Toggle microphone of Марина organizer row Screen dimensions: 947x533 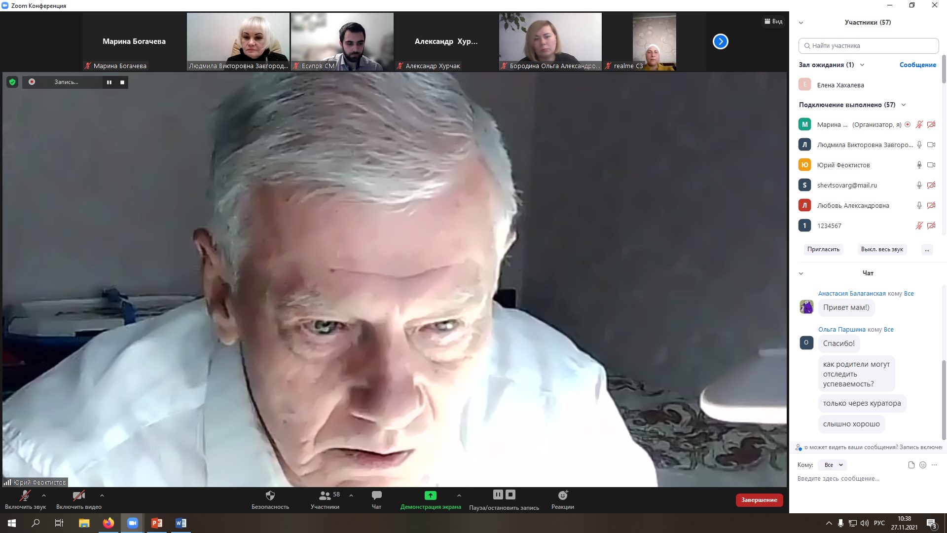pos(919,125)
